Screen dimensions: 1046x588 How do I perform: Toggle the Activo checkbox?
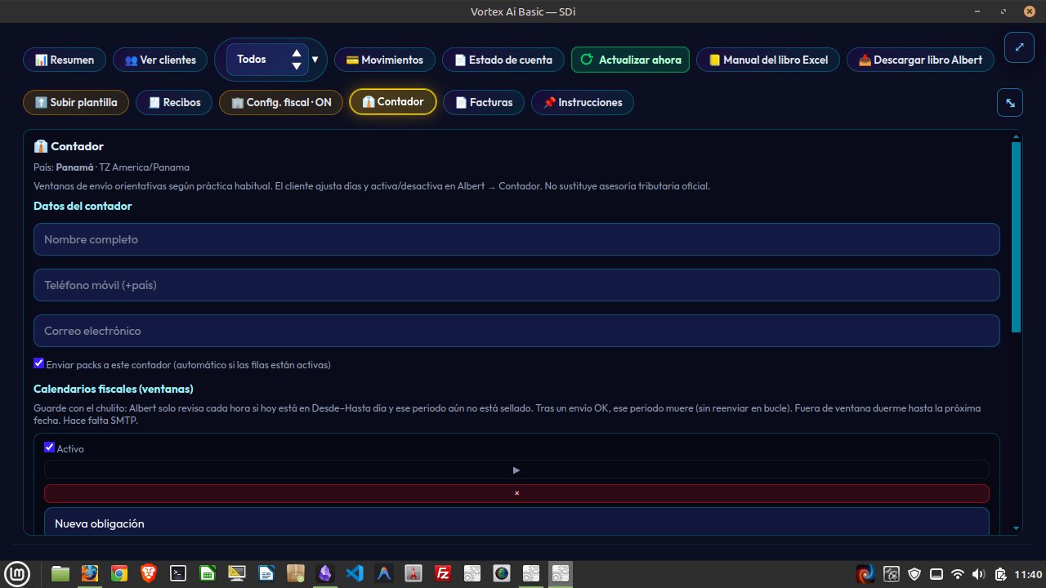[49, 448]
